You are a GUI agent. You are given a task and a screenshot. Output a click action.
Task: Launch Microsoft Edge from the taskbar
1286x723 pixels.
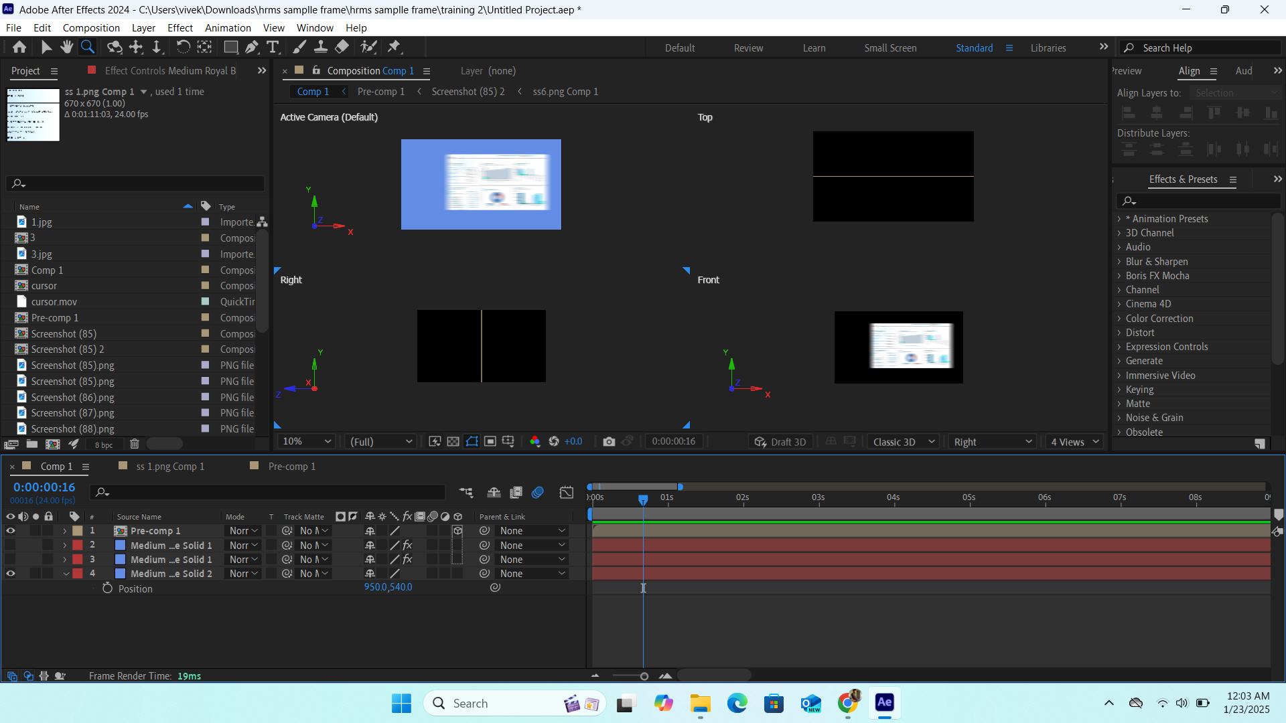click(737, 703)
